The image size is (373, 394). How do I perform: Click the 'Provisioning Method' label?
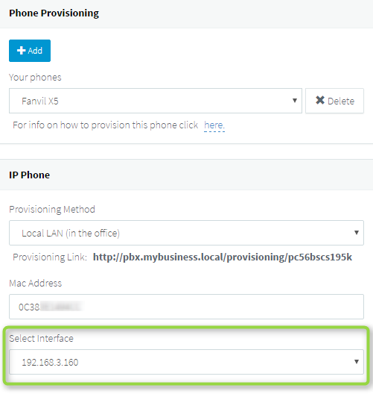pyautogui.click(x=52, y=209)
